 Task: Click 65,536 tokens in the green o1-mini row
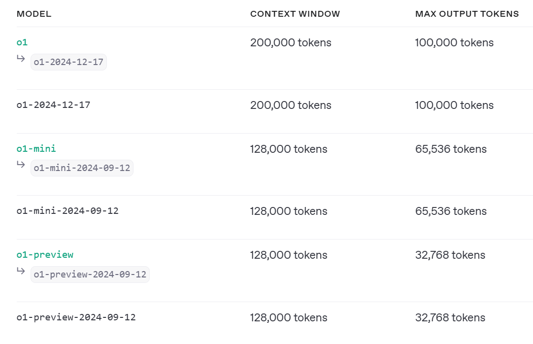tap(451, 149)
